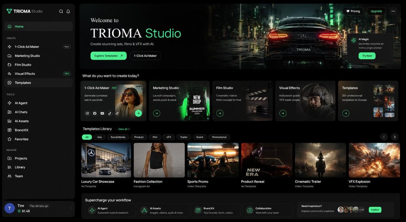Screen dimensions: 406x222
Task: Click arrow circle on Film Studio card
Action: coord(220,113)
